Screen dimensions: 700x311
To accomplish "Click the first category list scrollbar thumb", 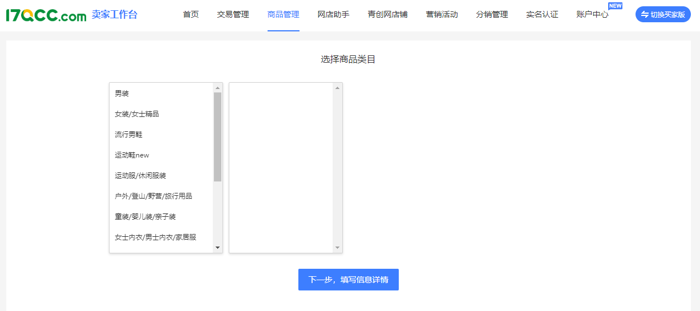I will [217, 137].
